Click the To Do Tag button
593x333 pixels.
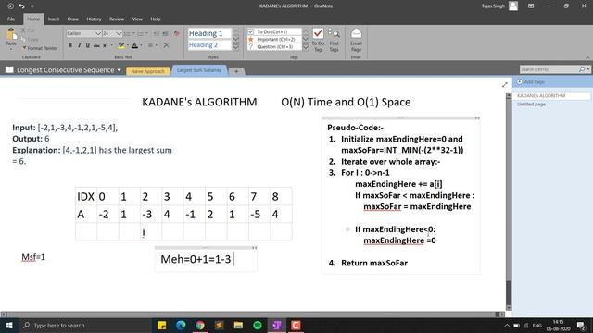318,40
